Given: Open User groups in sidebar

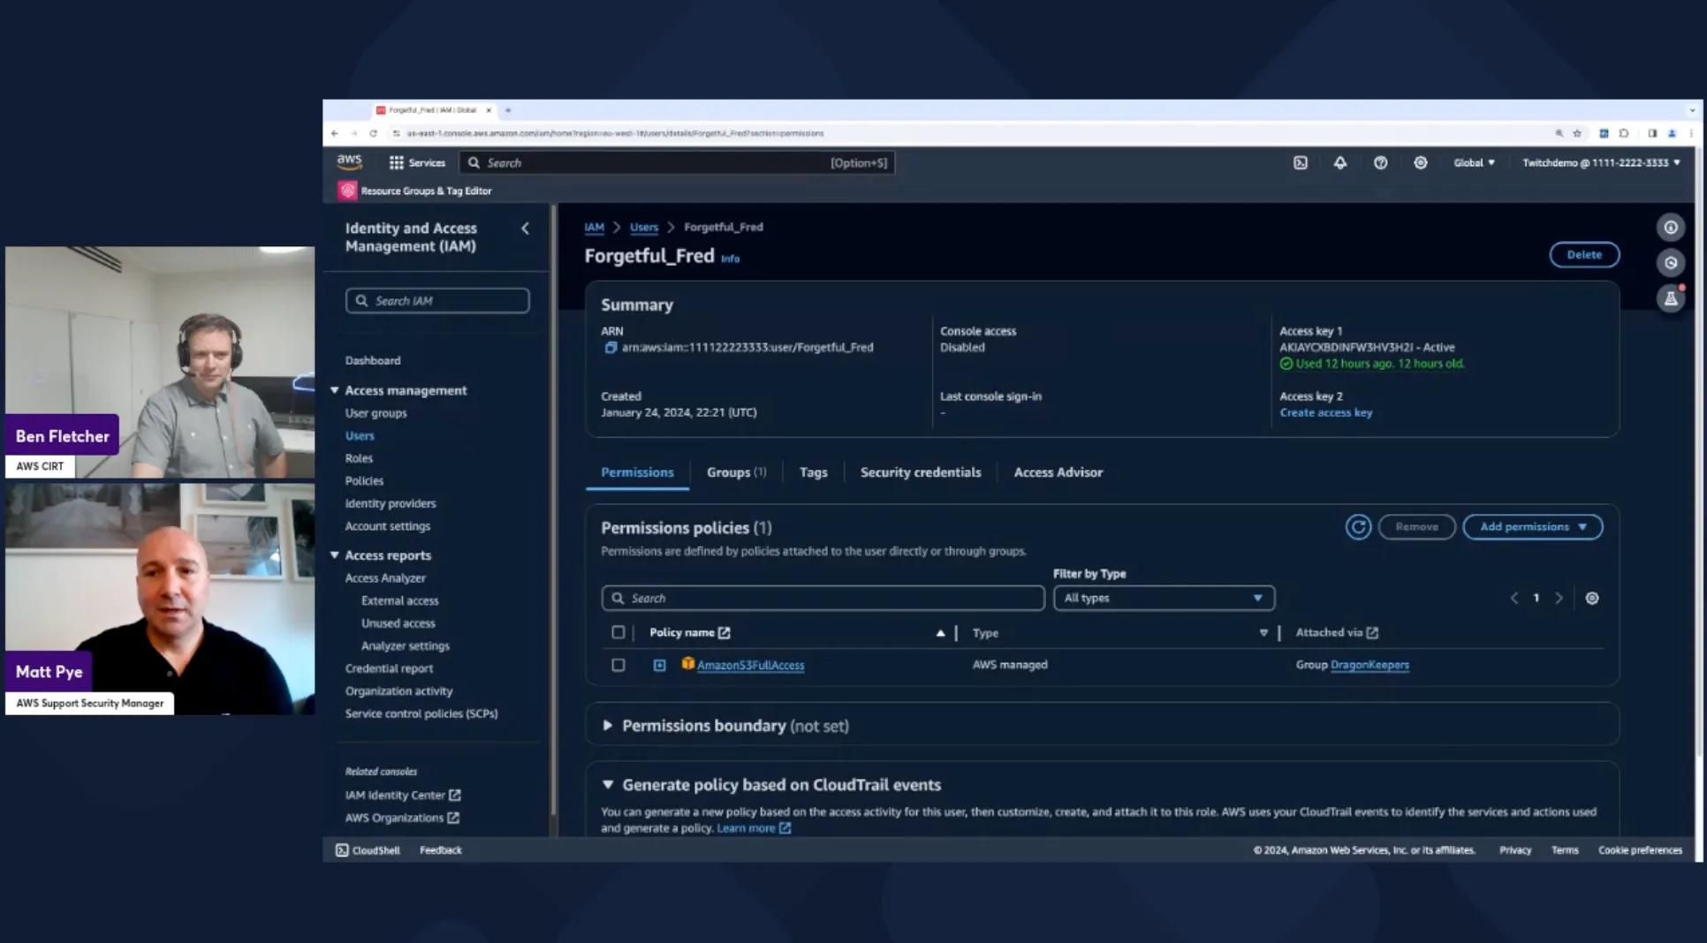Looking at the screenshot, I should pyautogui.click(x=376, y=413).
